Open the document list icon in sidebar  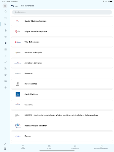[x=6, y=49]
